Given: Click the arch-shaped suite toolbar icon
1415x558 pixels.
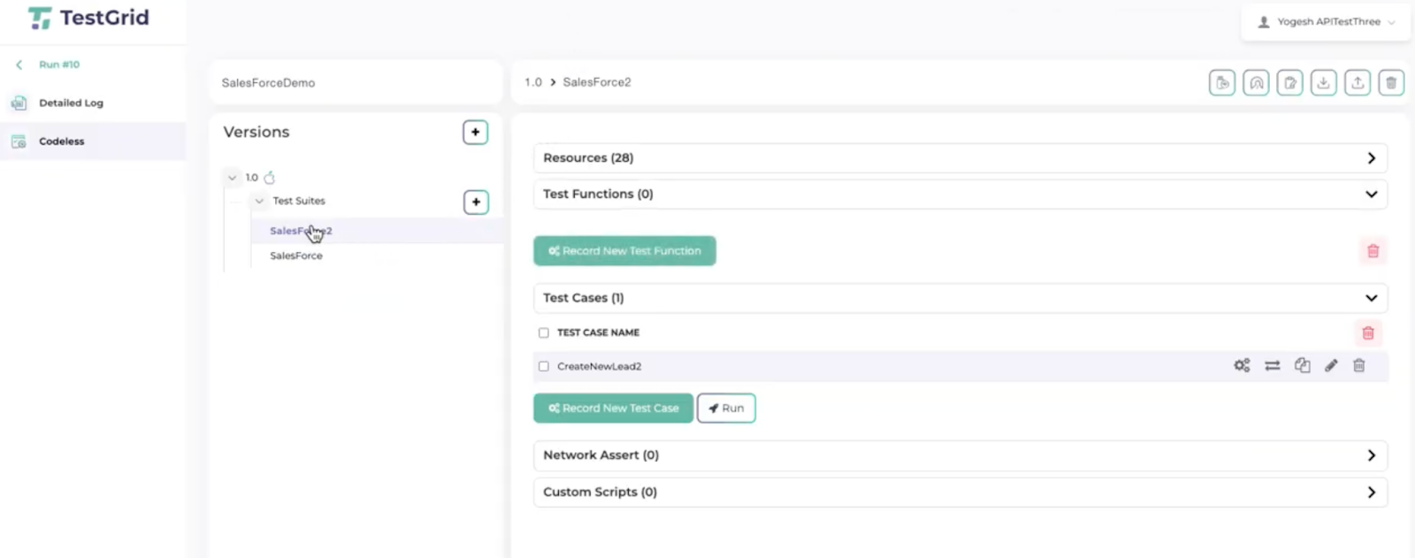Looking at the screenshot, I should pyautogui.click(x=1256, y=83).
